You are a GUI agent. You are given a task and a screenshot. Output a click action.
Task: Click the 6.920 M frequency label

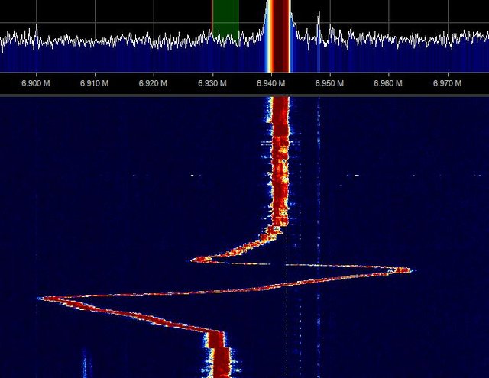(x=153, y=83)
